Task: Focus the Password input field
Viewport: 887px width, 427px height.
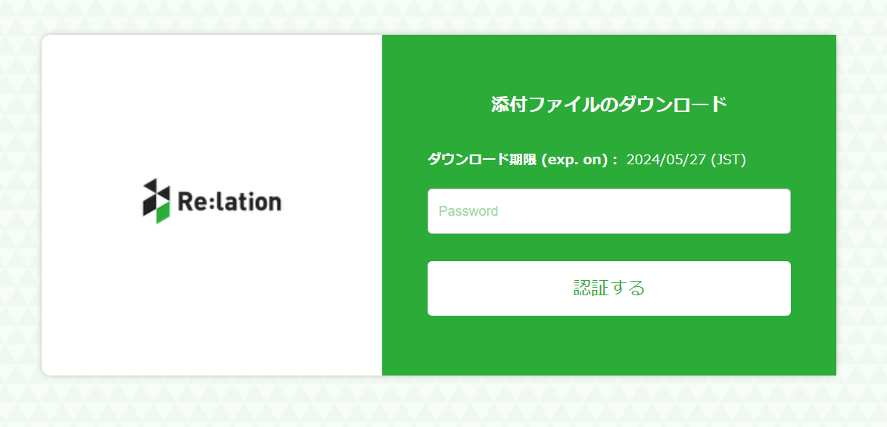Action: tap(608, 211)
